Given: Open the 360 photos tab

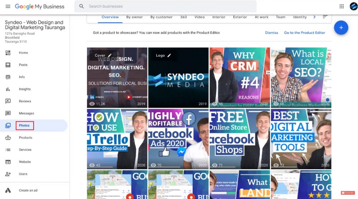Looking at the screenshot, I should (x=183, y=17).
